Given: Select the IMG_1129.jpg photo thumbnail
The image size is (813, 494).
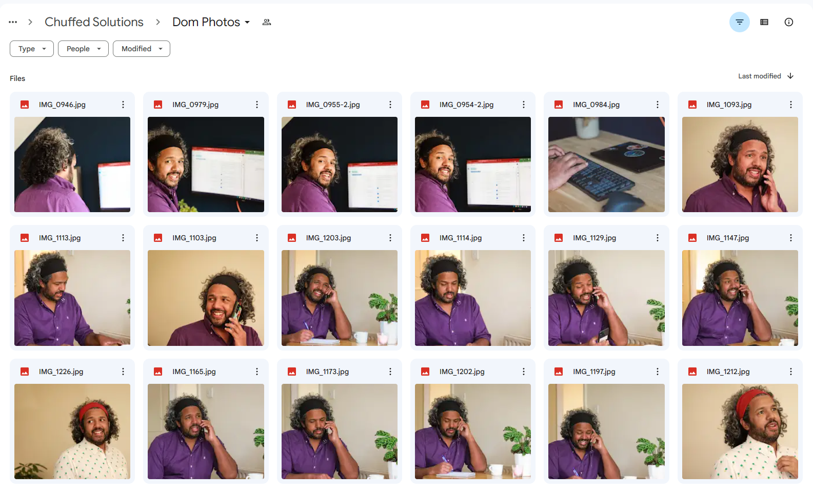Looking at the screenshot, I should point(606,298).
